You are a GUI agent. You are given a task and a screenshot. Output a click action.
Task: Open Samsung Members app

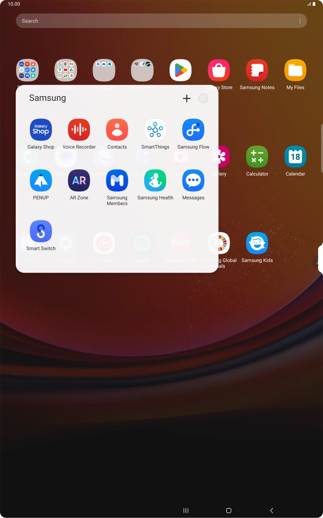click(117, 181)
